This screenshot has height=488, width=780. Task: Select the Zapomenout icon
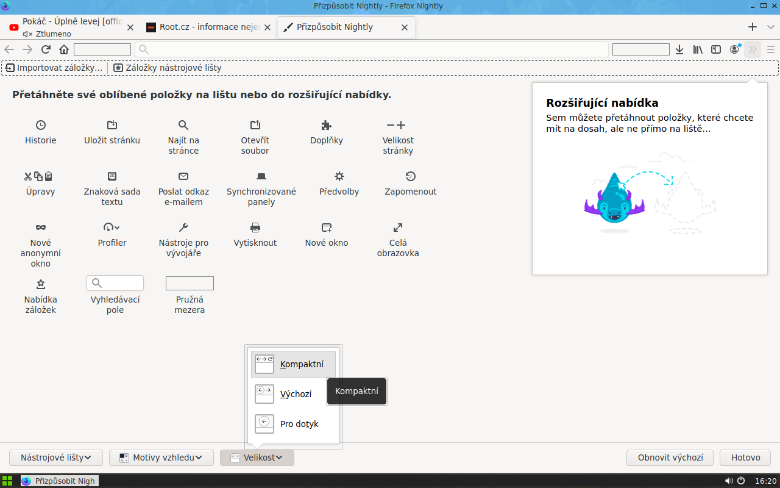411,176
